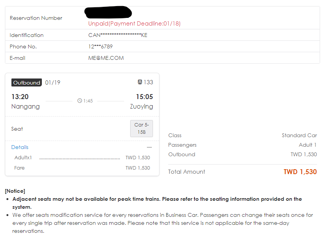
Task: Click the phone number 12***6789
Action: [100, 46]
